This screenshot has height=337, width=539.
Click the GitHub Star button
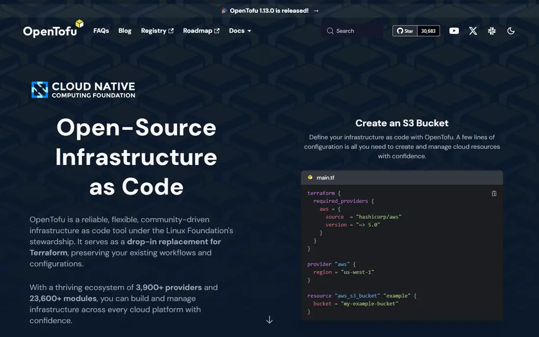point(405,31)
